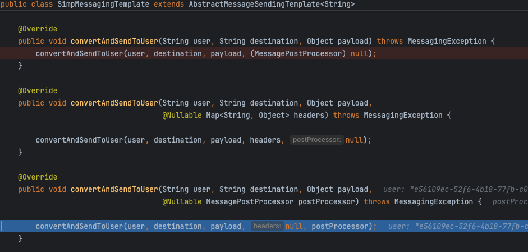Click inline debug value 'user:' on blue highlighted line
Screen dimensions: 528x252
pyautogui.click(x=458, y=226)
